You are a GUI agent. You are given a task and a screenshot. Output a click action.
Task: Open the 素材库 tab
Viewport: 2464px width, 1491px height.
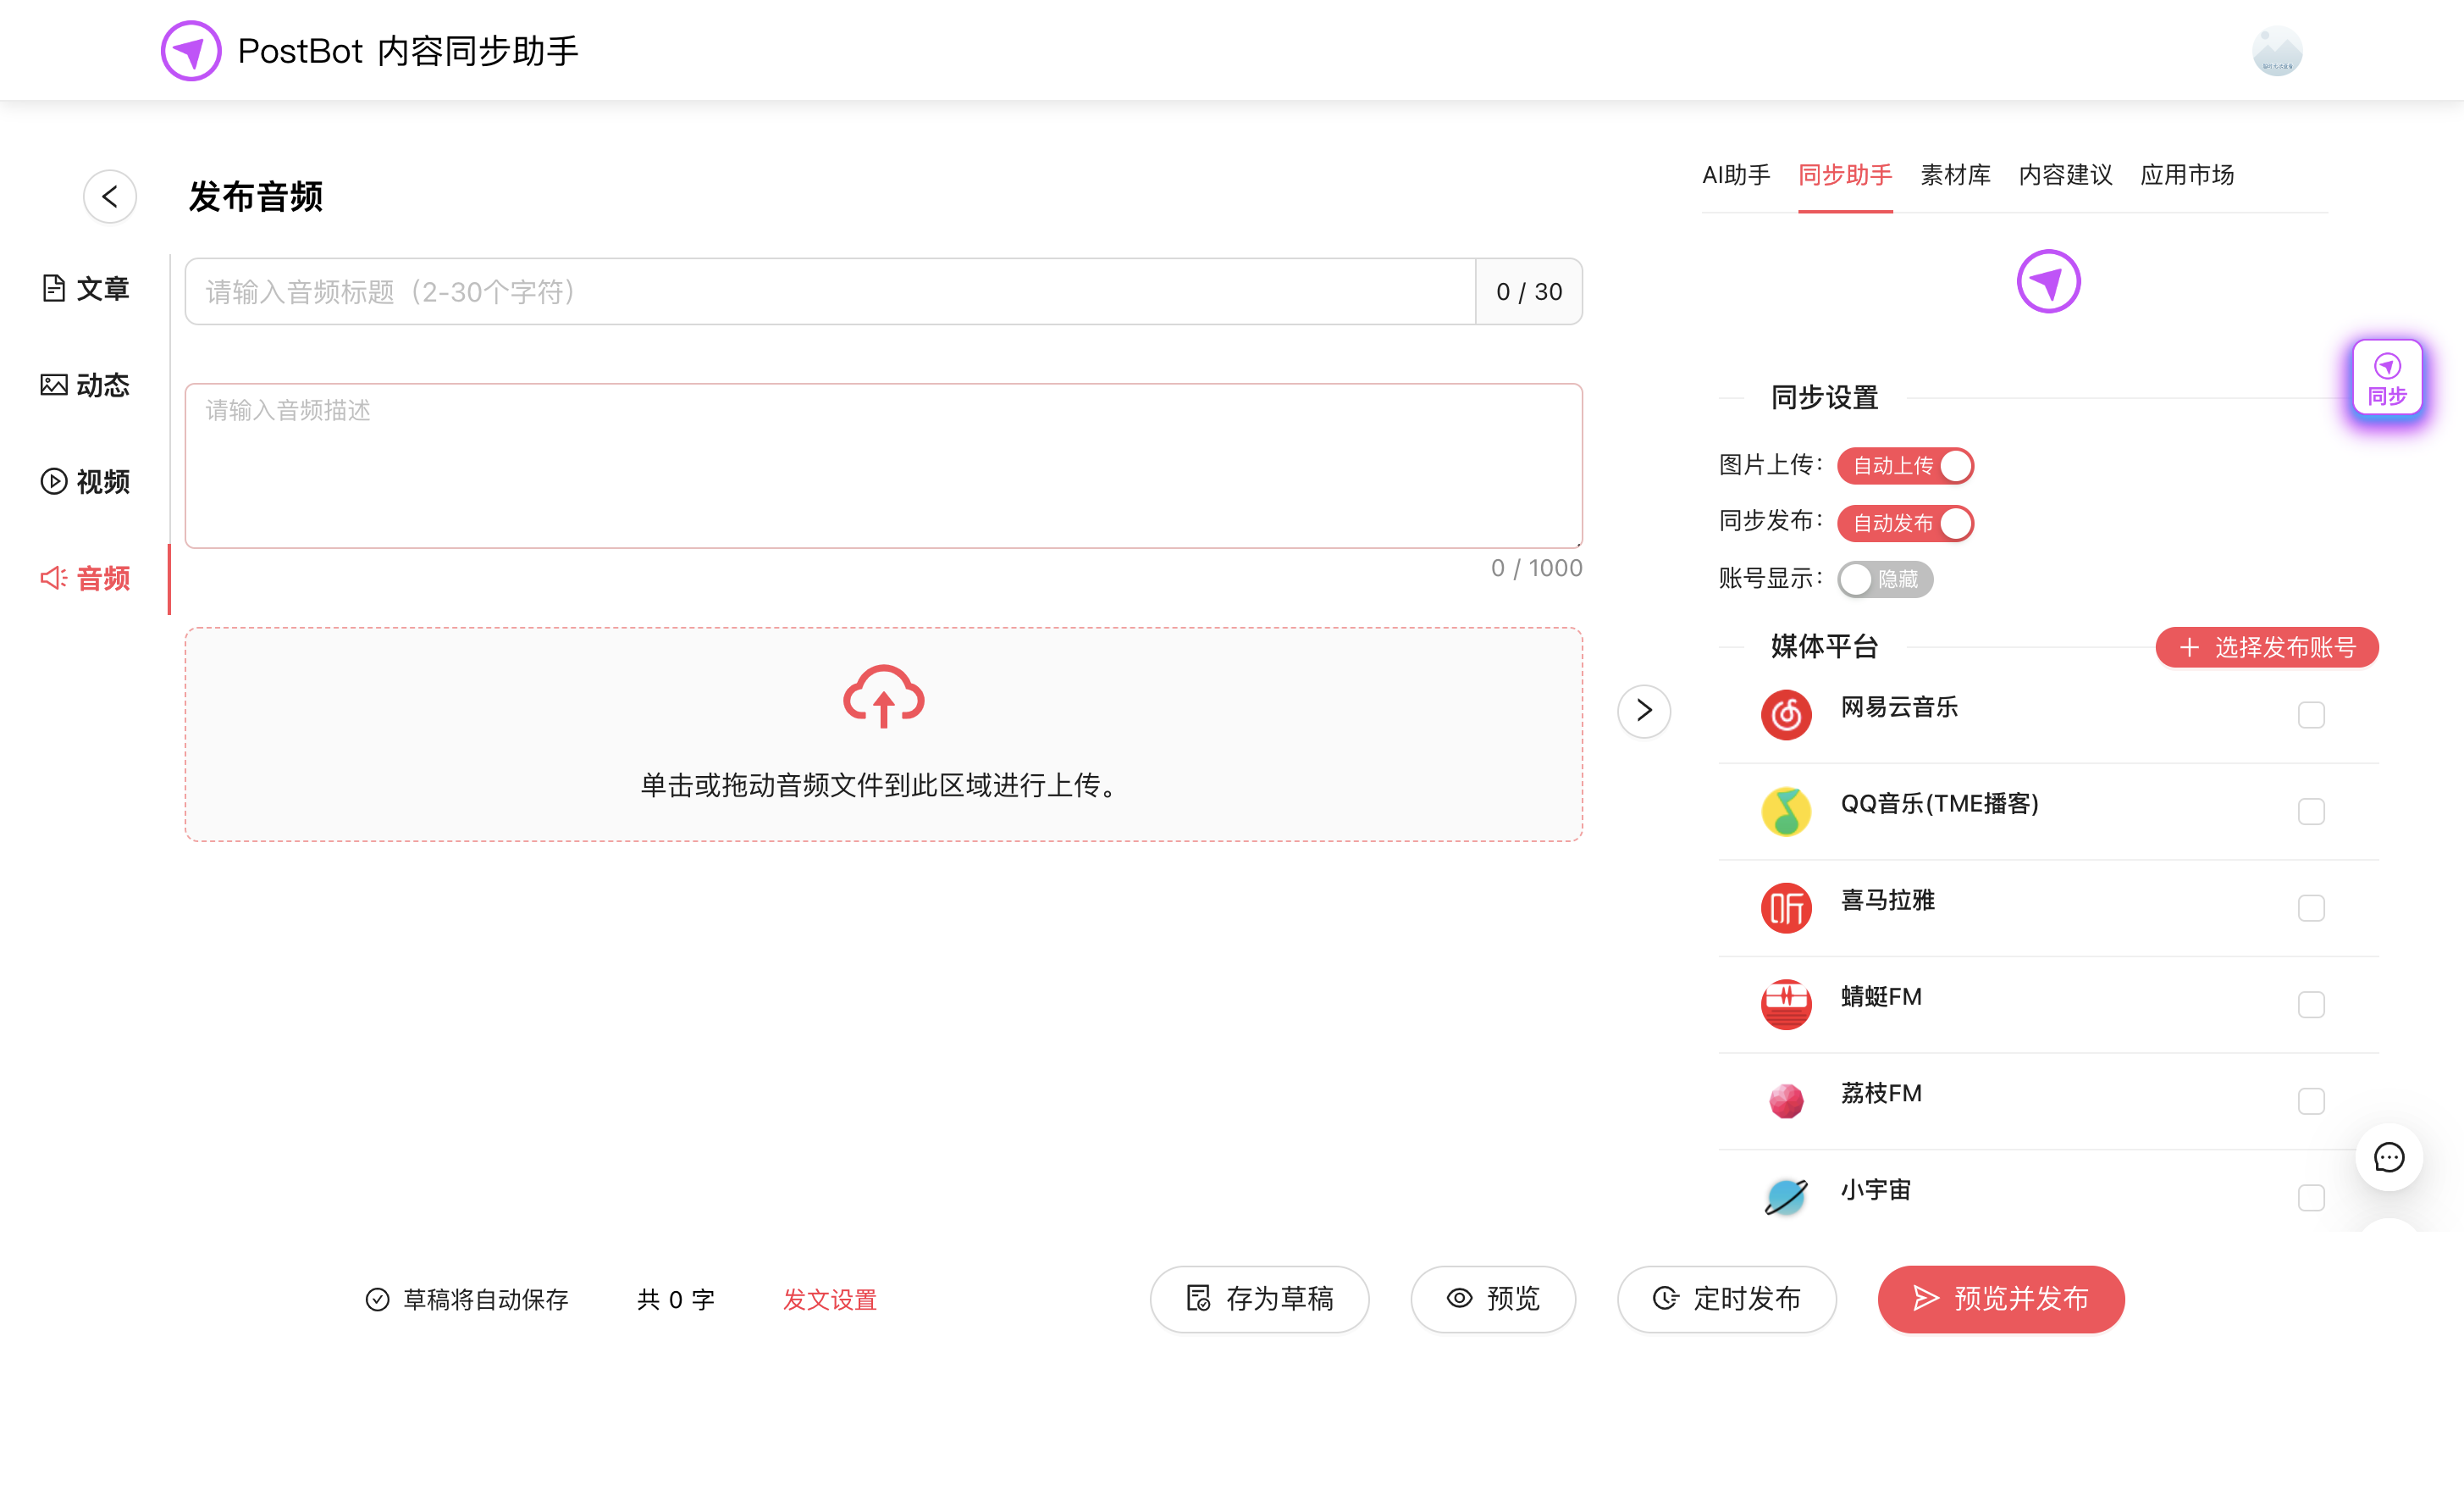[1955, 175]
